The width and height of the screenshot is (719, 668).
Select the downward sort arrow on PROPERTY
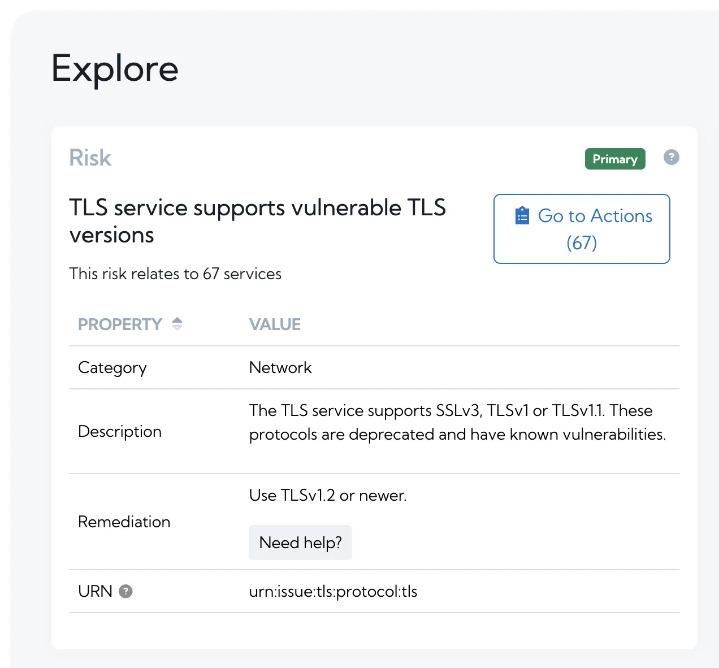coord(177,328)
